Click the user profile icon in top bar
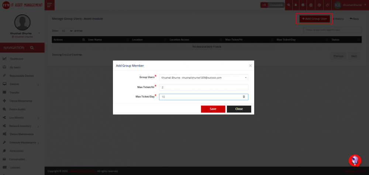The width and height of the screenshot is (369, 175). tap(296, 5)
